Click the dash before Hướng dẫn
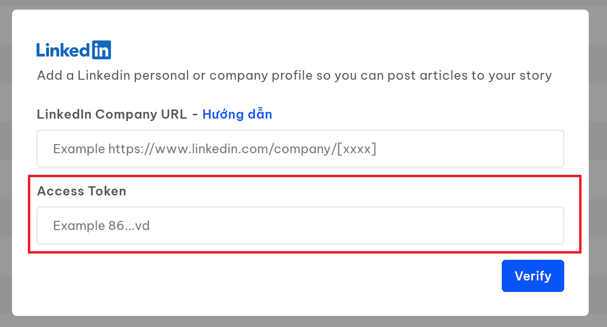607x327 pixels. 195,114
